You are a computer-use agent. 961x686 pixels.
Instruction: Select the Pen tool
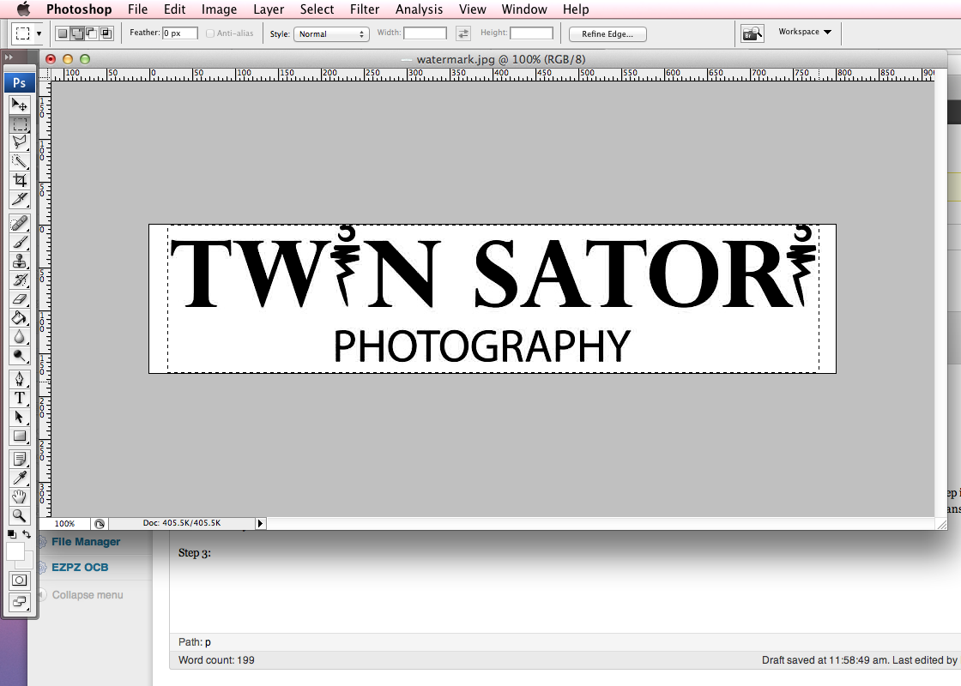click(x=20, y=379)
